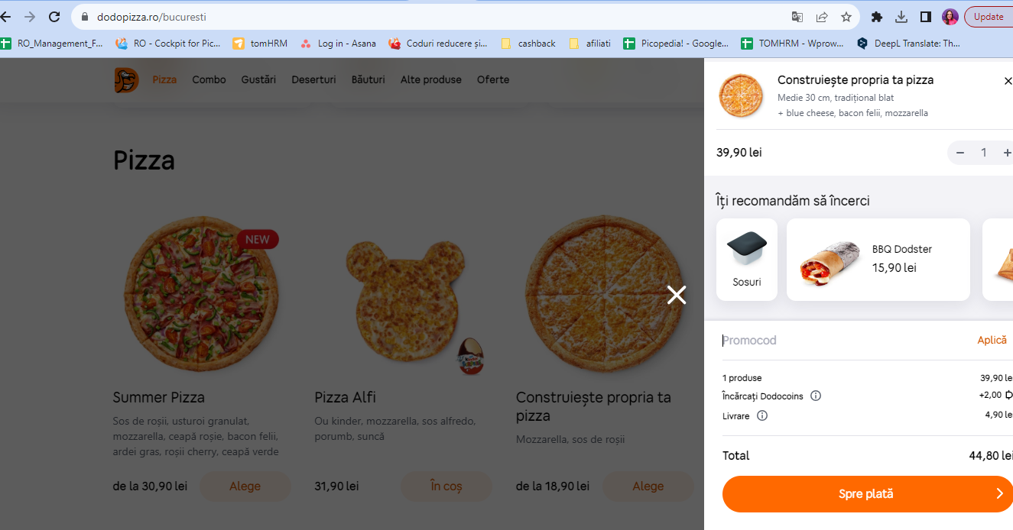Open the Dodocoins info tooltip
This screenshot has height=530, width=1013.
point(816,396)
